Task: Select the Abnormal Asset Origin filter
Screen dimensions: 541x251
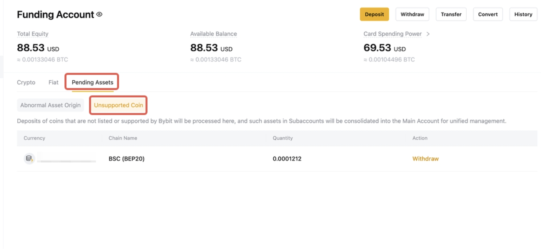Action: tap(50, 105)
